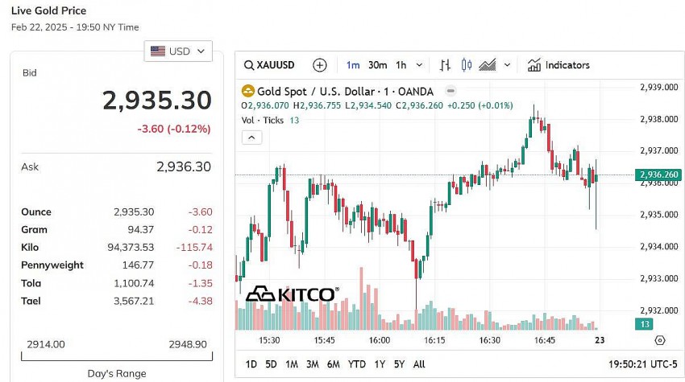Select the 1D date range tab
The width and height of the screenshot is (685, 382).
(x=251, y=364)
